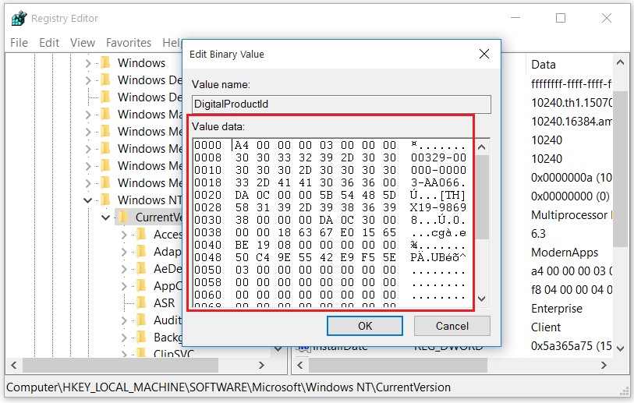Click the Audit folder icon
This screenshot has height=403, width=634.
click(x=141, y=320)
